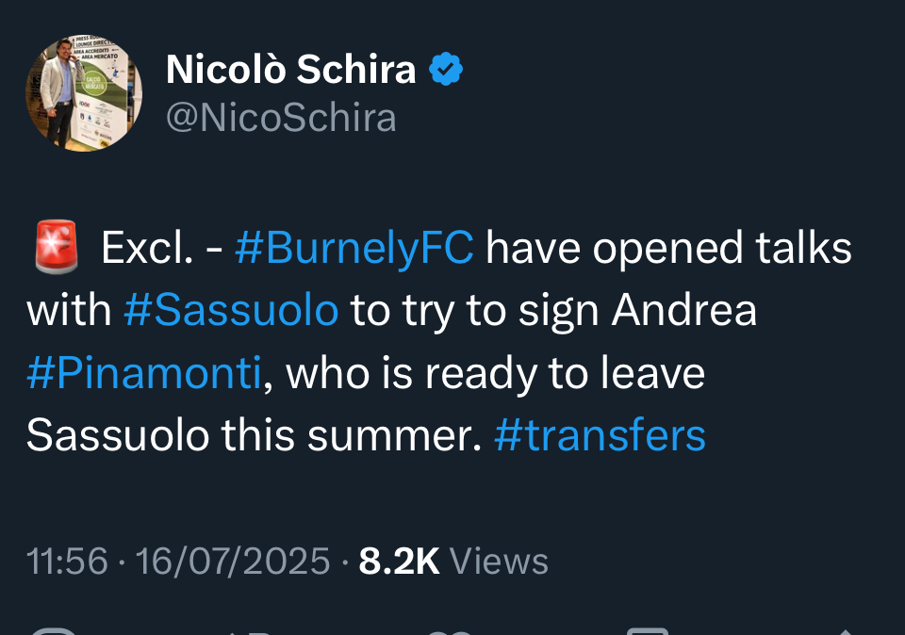Select the #Pinamonti hashtag
This screenshot has width=905, height=635.
[x=143, y=373]
